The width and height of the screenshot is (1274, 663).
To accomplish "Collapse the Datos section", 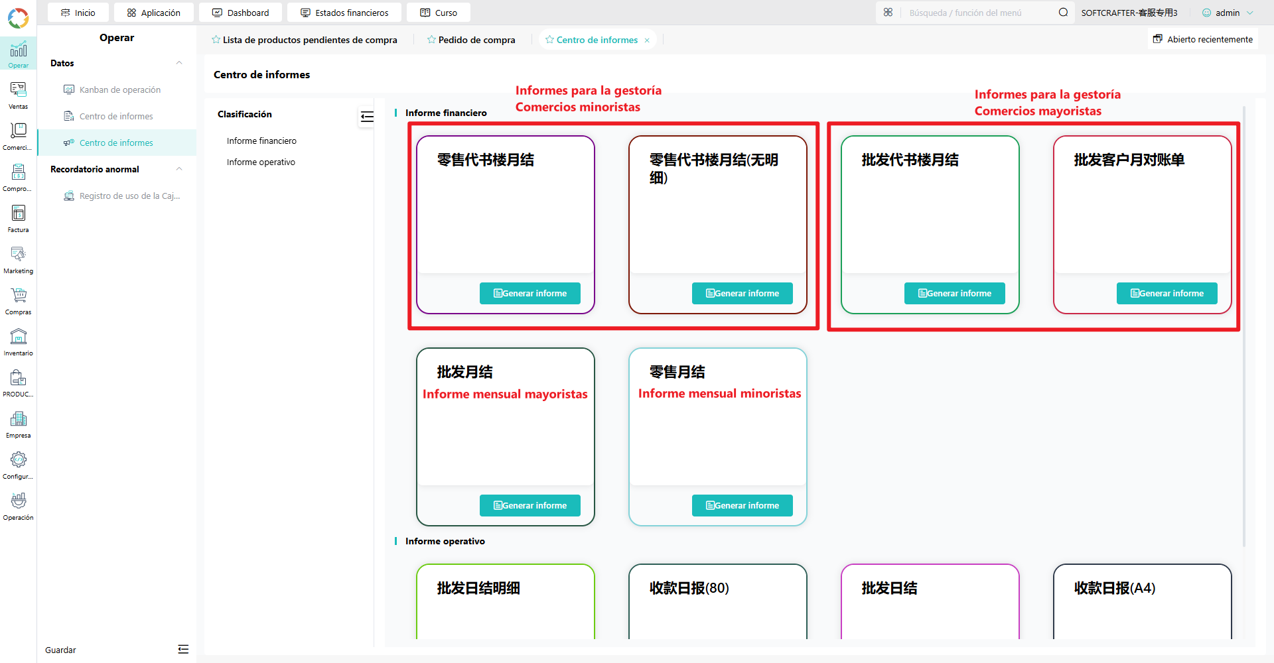I will coord(179,63).
